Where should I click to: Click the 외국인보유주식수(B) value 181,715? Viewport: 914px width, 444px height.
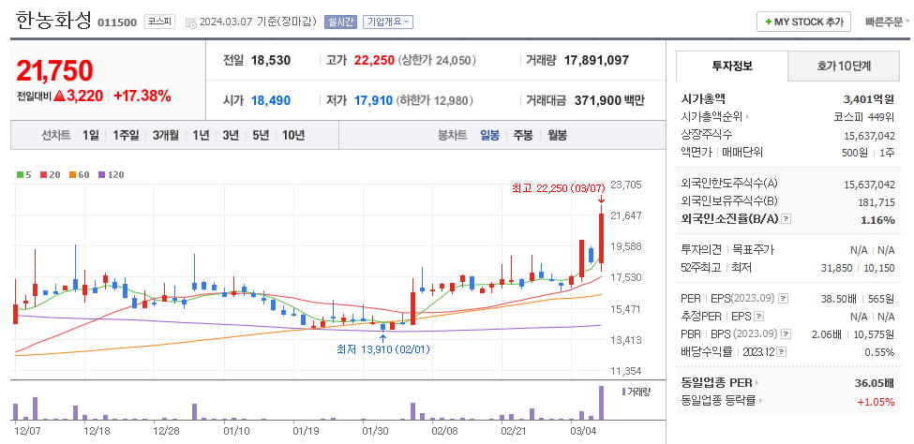coord(875,202)
